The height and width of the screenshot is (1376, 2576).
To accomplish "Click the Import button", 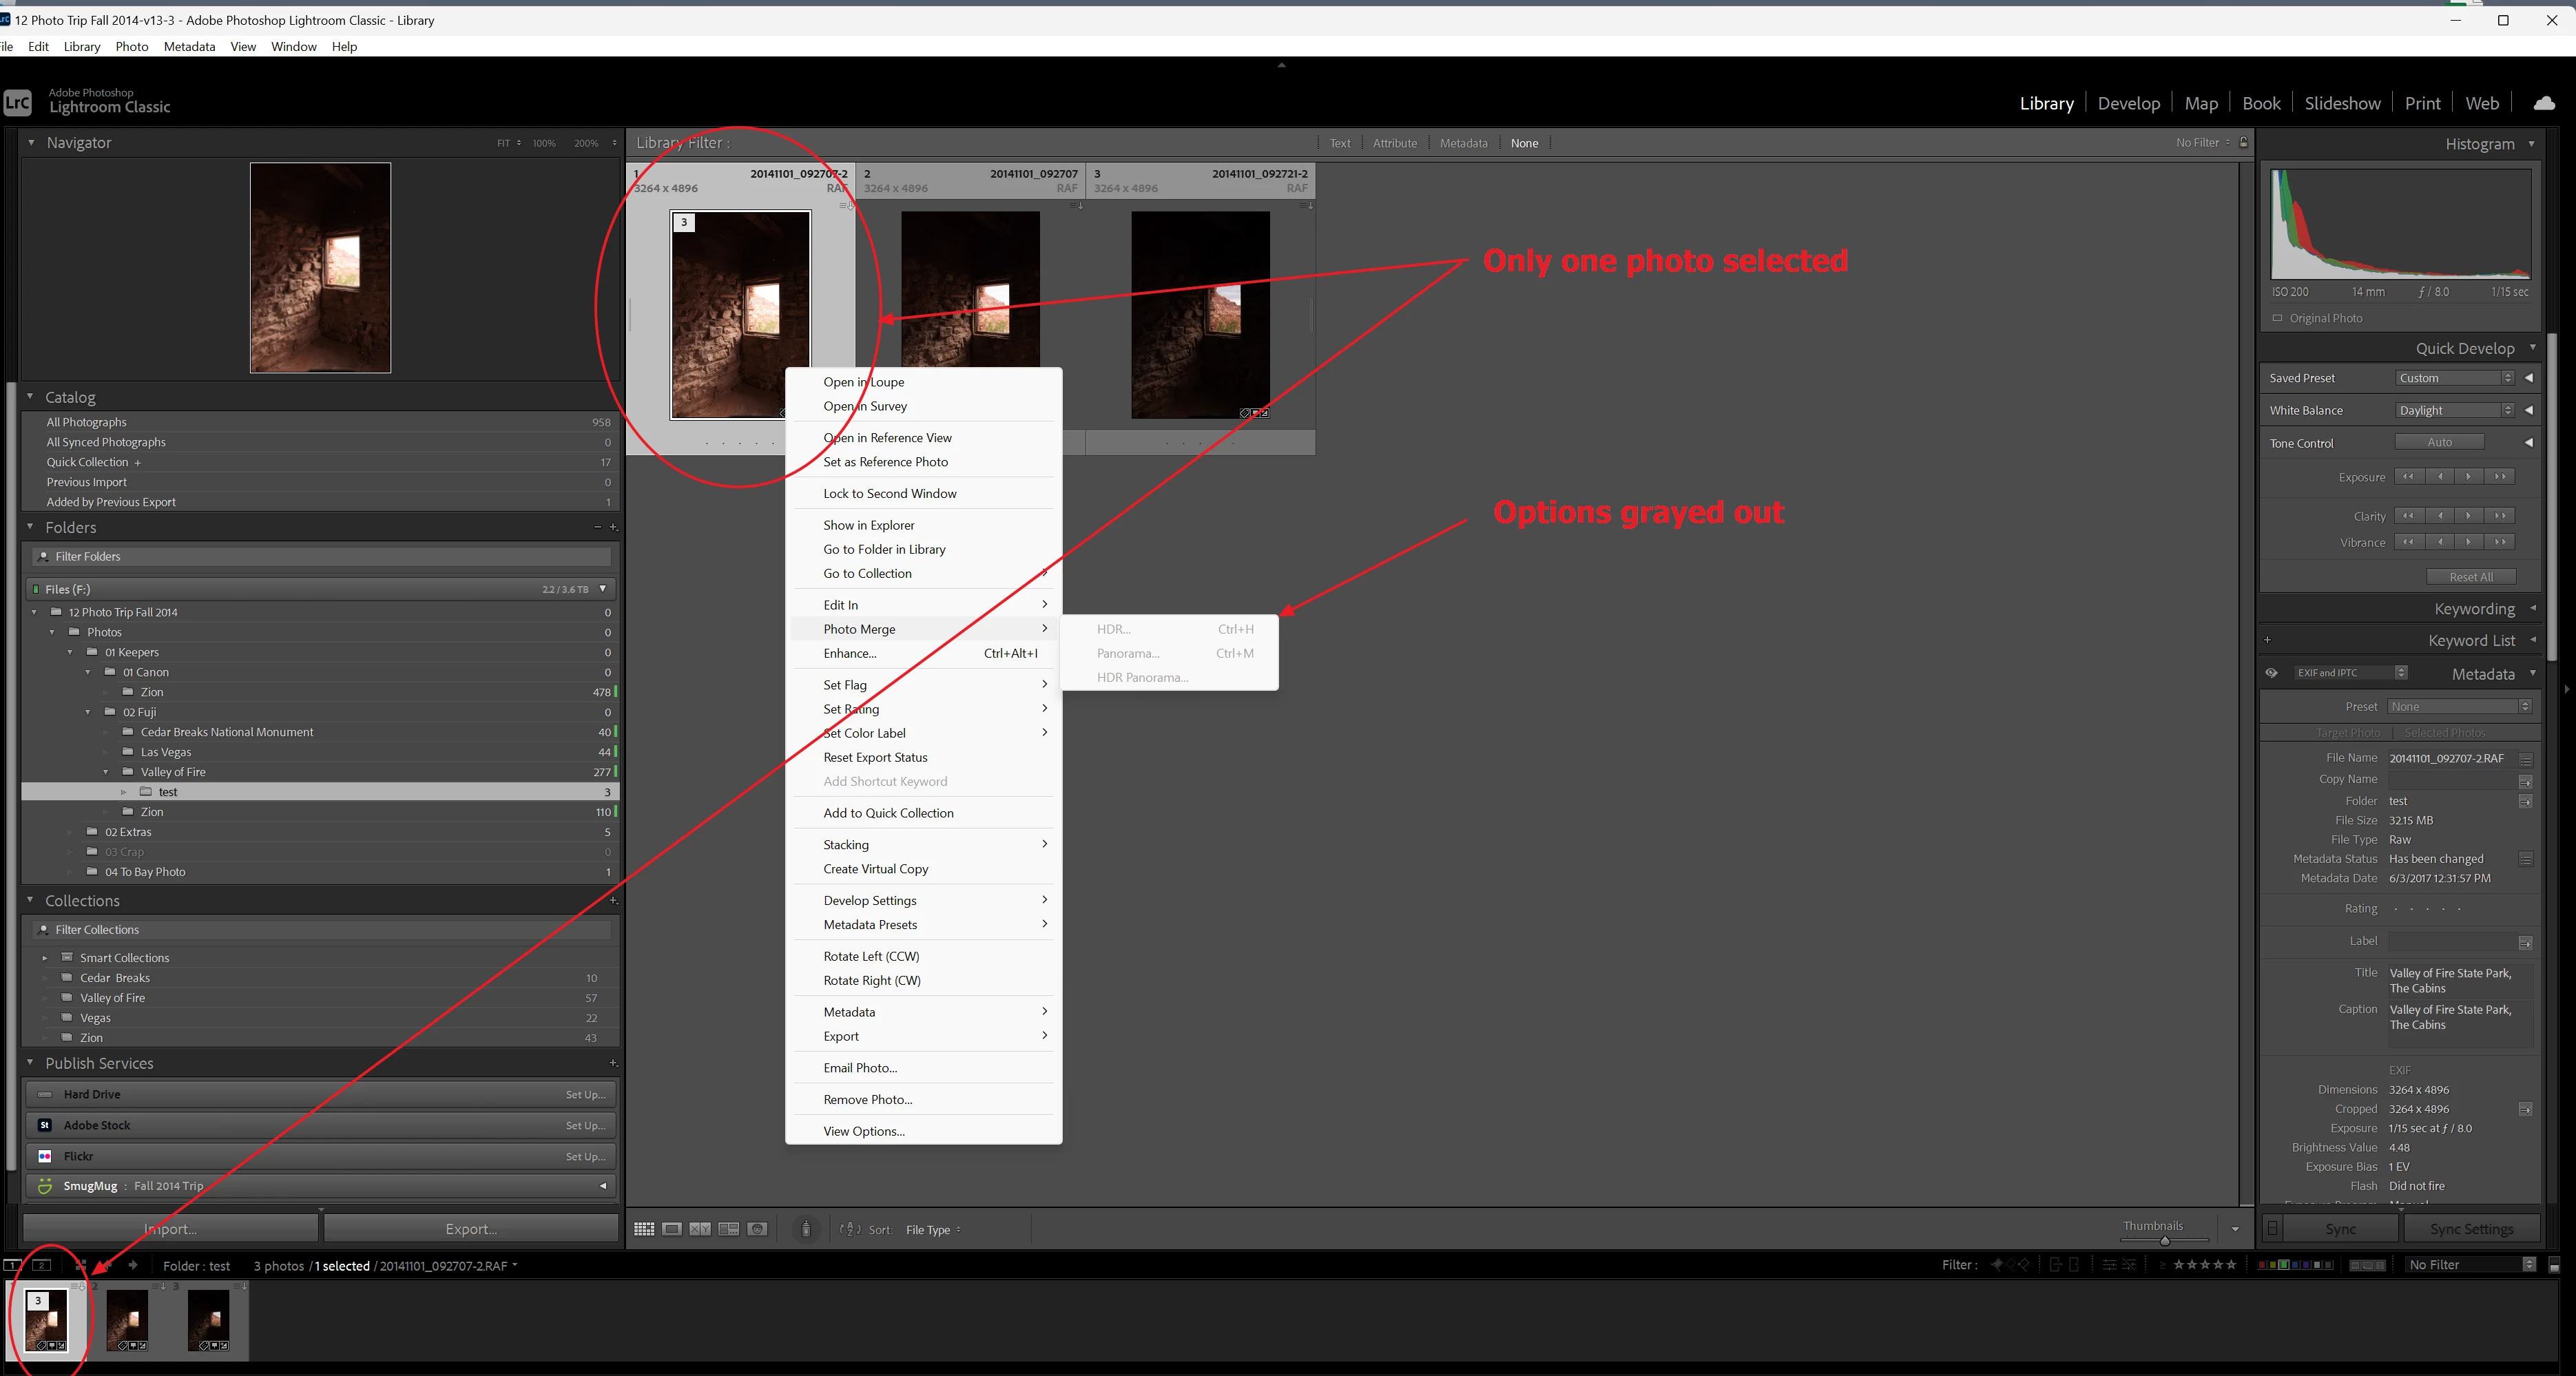I will (170, 1229).
